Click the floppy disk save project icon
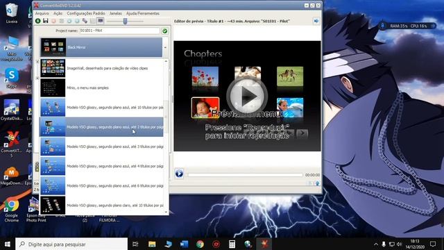This screenshot has width=444, height=250. [x=46, y=21]
